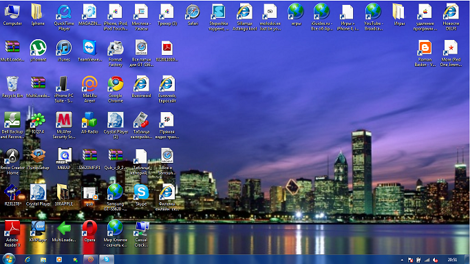Select the iGuides.ru globe shortcut
The width and height of the screenshot is (470, 264).
[x=321, y=17]
